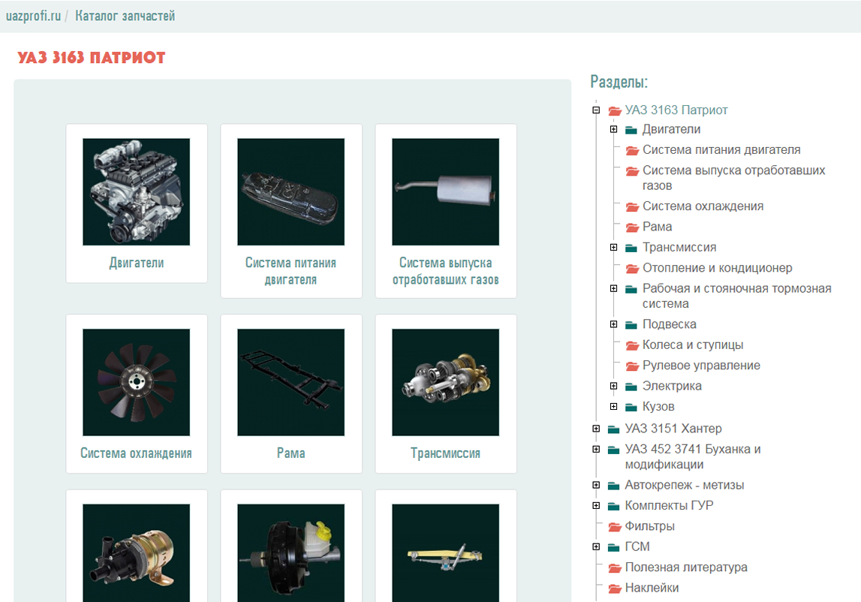This screenshot has height=602, width=861.
Task: Click folder icon beside Система выпуска отработавших газов
Action: click(x=632, y=171)
